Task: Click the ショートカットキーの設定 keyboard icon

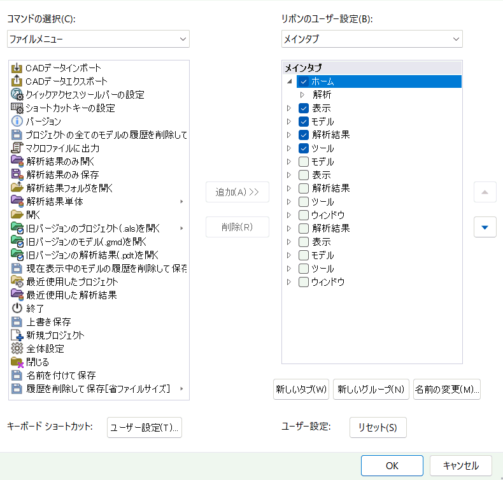Action: point(17,108)
